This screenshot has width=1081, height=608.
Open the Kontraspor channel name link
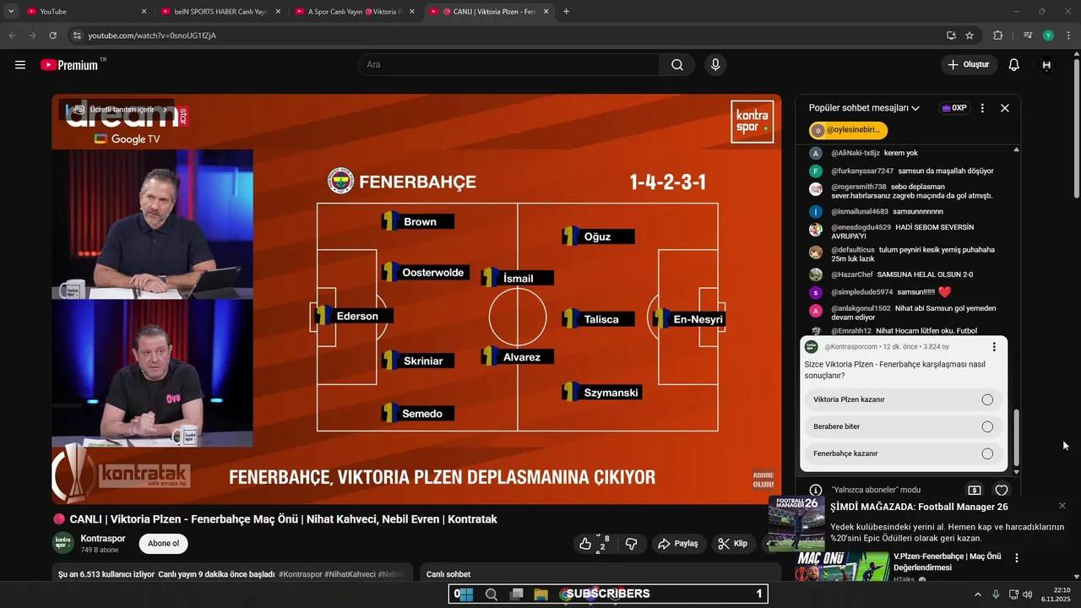tap(103, 538)
